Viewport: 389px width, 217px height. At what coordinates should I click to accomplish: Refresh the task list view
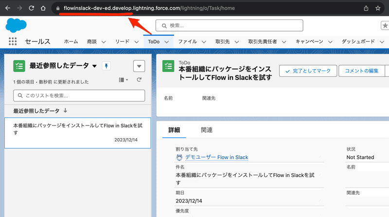[139, 80]
